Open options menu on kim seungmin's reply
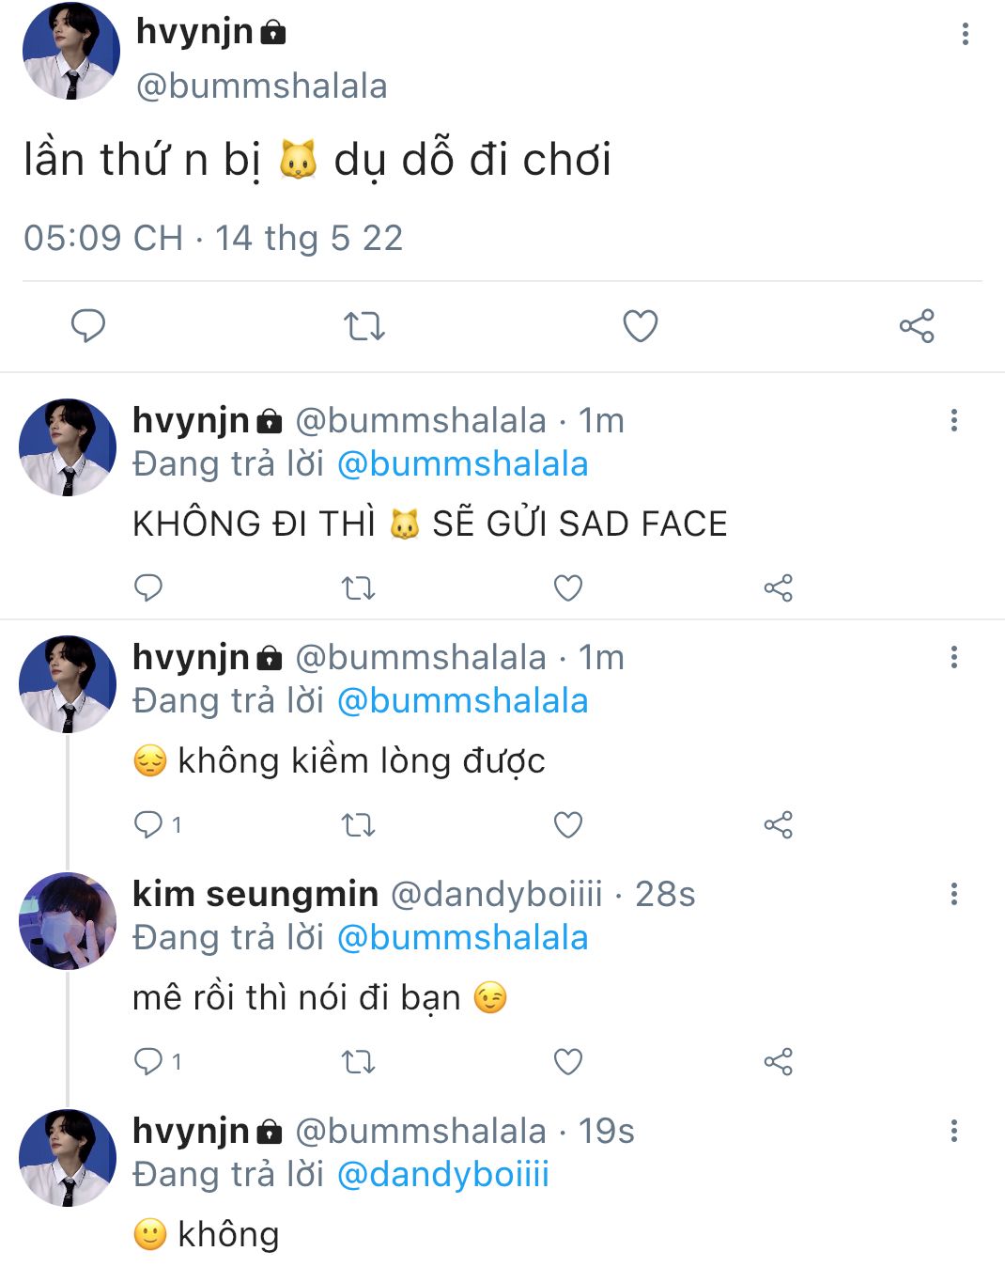 tap(953, 894)
